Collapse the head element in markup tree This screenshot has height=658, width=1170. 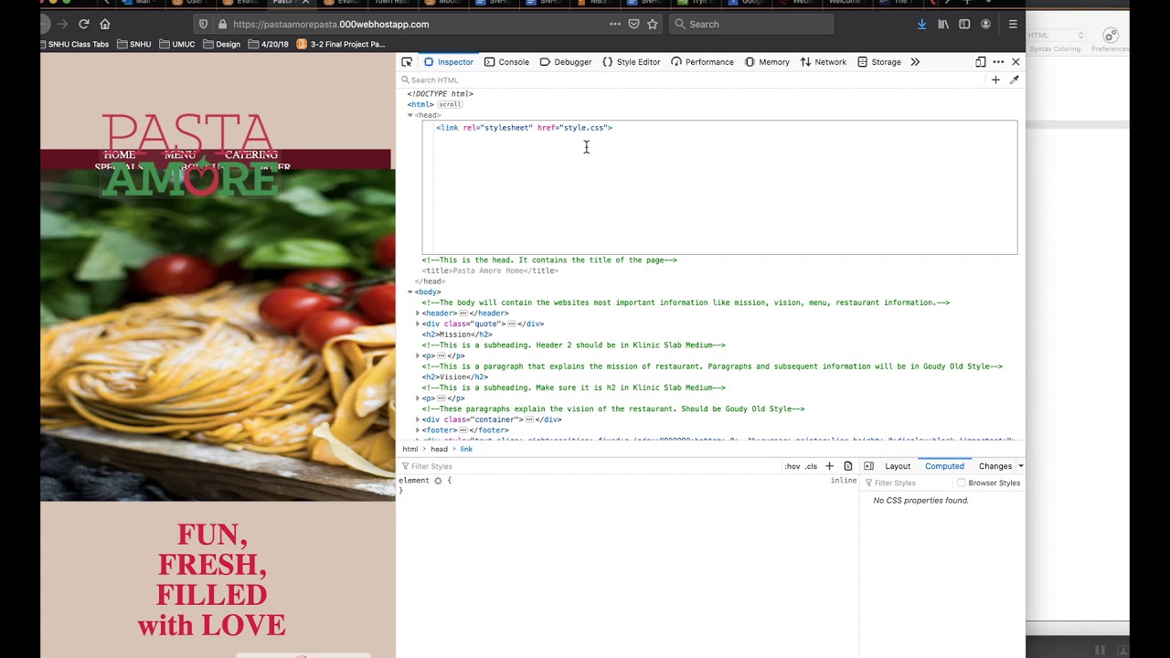409,115
